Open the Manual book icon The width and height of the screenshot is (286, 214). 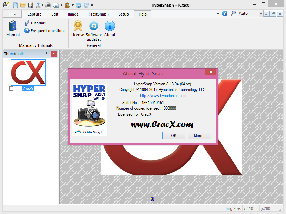click(x=13, y=29)
